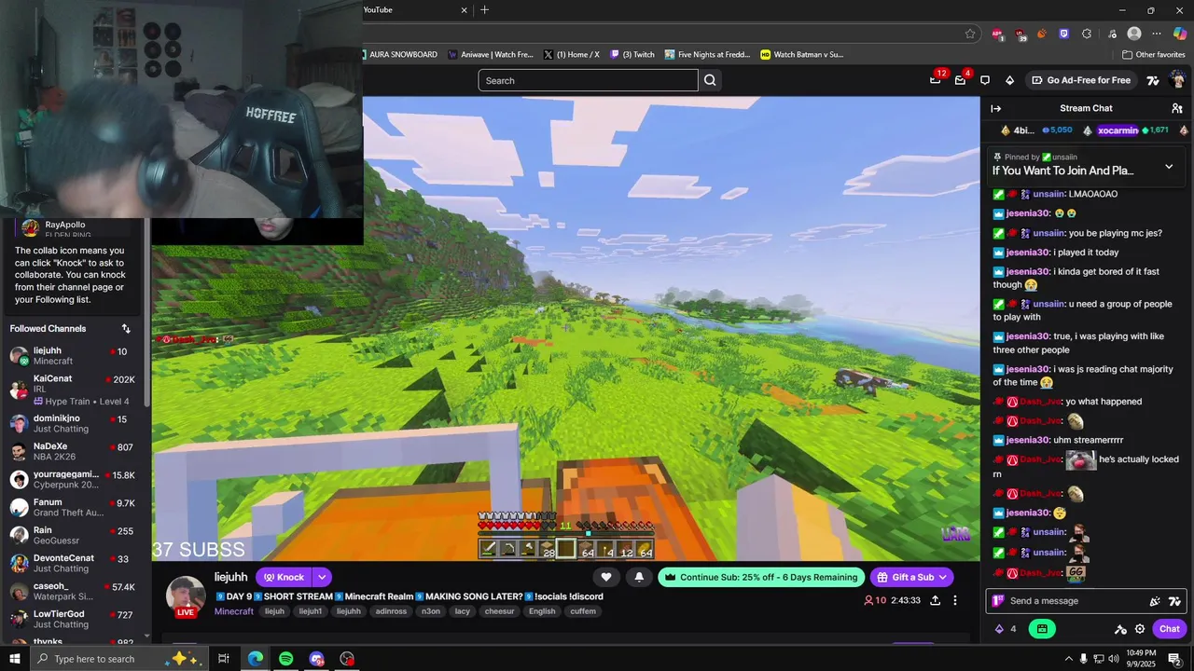Open Fanum channel from sidebar
Screen dimensions: 1194x671
[x=73, y=508]
